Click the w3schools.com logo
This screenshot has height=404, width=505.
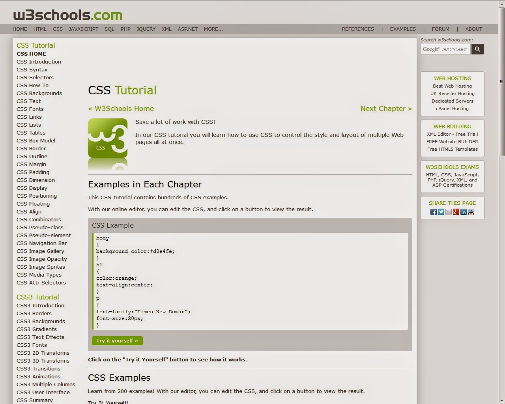click(68, 15)
